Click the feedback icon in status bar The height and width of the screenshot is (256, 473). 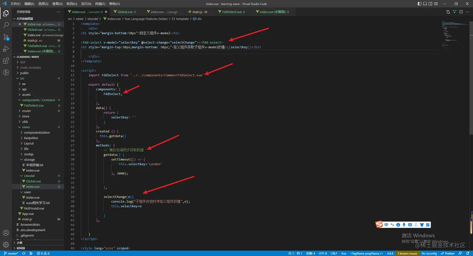pyautogui.click(x=460, y=253)
